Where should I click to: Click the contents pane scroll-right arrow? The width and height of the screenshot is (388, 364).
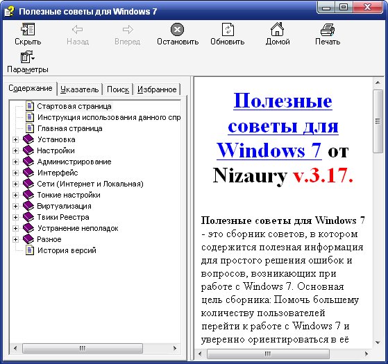pos(175,348)
